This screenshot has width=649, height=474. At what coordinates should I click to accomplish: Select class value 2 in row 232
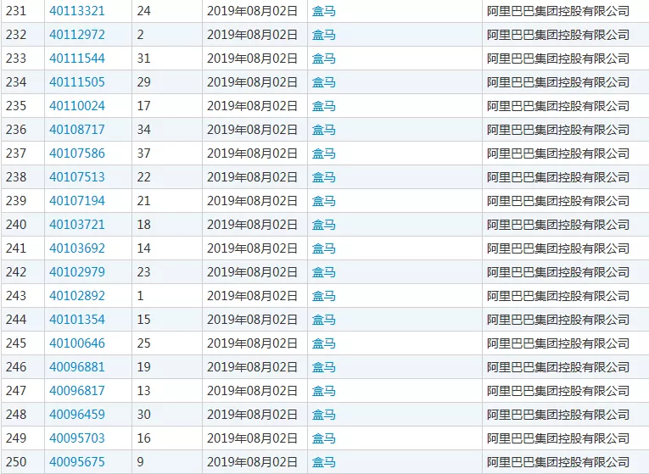(140, 34)
